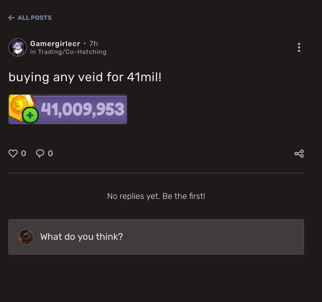Click the 7h timestamp
The height and width of the screenshot is (302, 322).
click(x=94, y=43)
